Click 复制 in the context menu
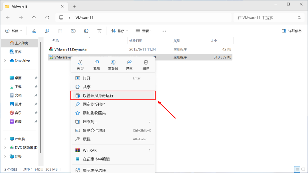This screenshot has height=173, width=308. (96, 65)
